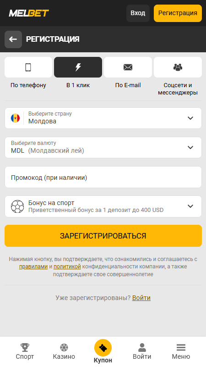
Task: Click the Вход button in header
Action: (x=138, y=13)
